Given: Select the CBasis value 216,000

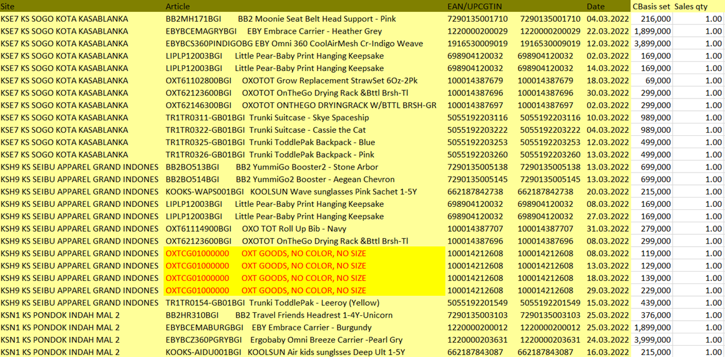Looking at the screenshot, I should point(656,19).
